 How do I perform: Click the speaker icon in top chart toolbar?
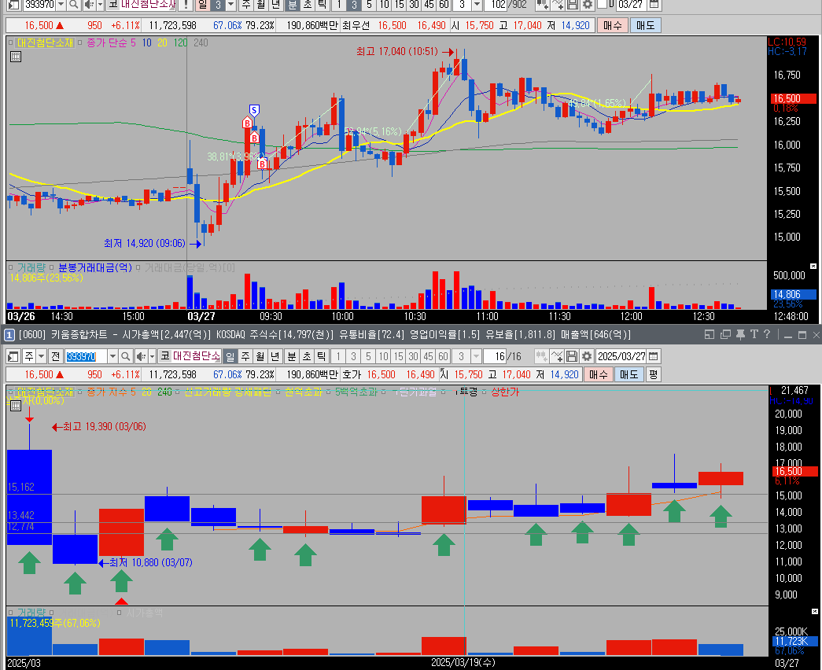click(89, 5)
